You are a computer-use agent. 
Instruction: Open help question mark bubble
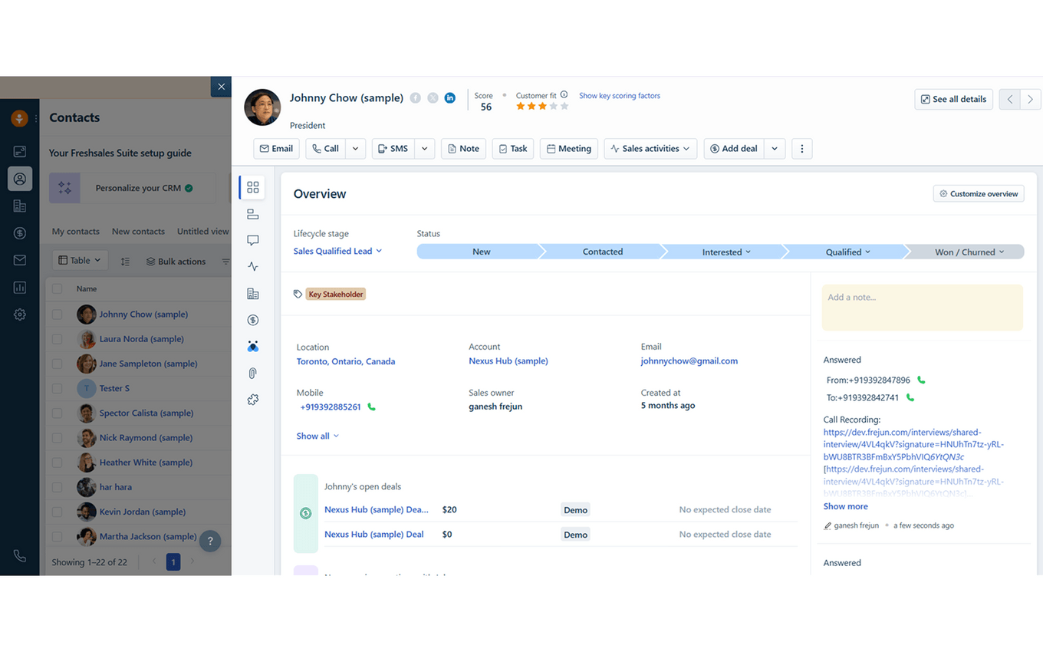pyautogui.click(x=210, y=542)
